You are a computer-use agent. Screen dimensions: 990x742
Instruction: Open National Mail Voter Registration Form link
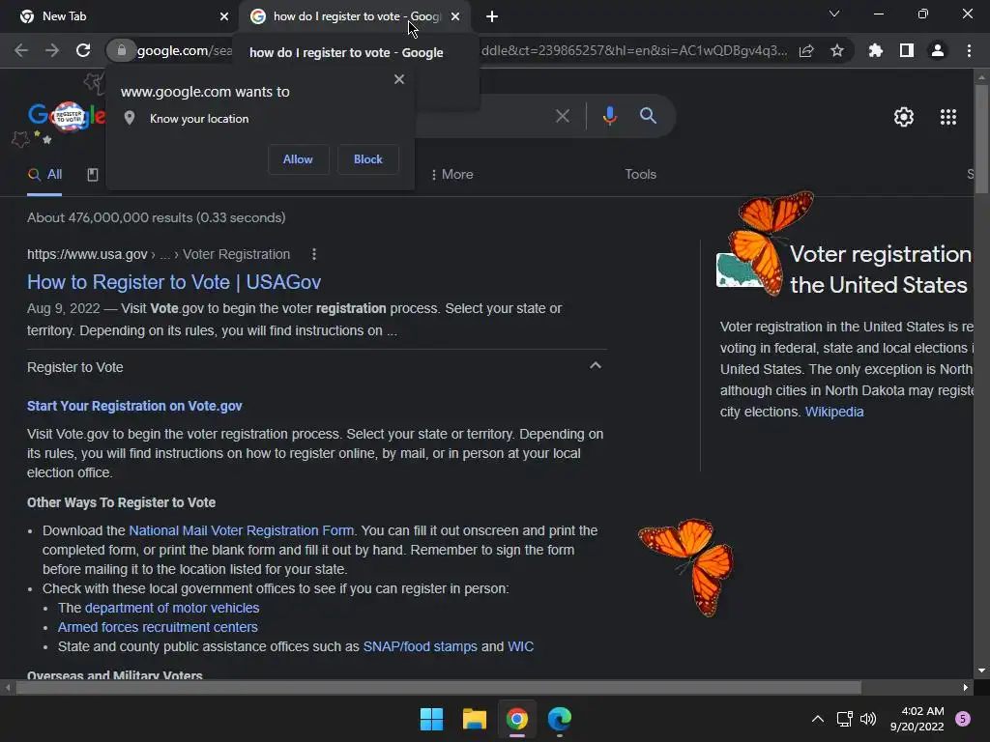pyautogui.click(x=241, y=530)
